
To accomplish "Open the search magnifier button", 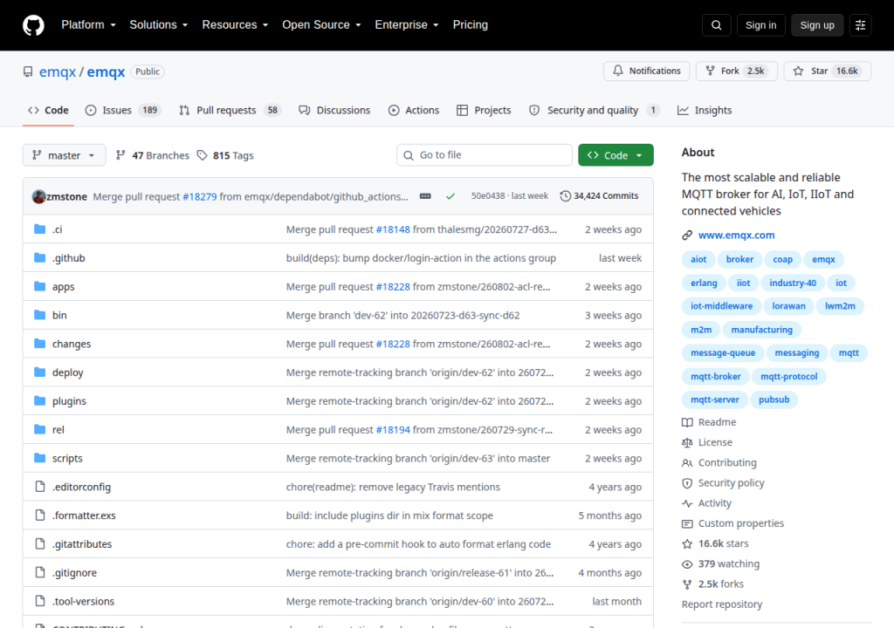I will pyautogui.click(x=716, y=25).
